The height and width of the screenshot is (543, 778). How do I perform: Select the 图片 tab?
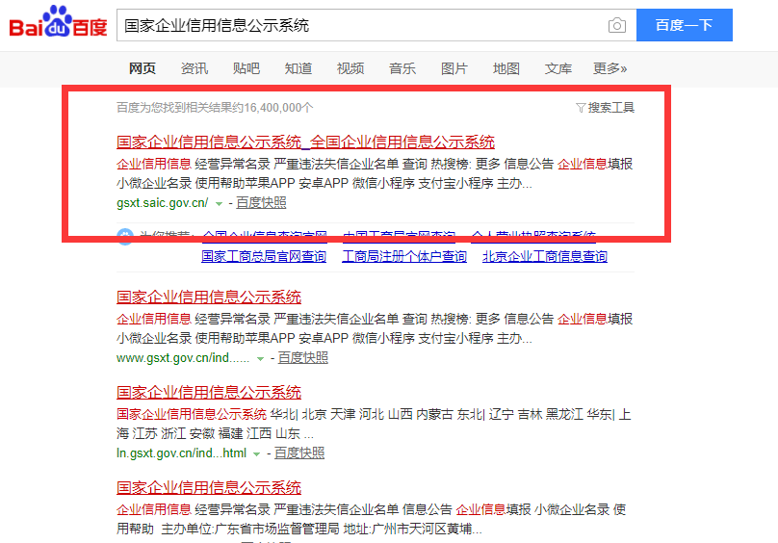pos(454,68)
